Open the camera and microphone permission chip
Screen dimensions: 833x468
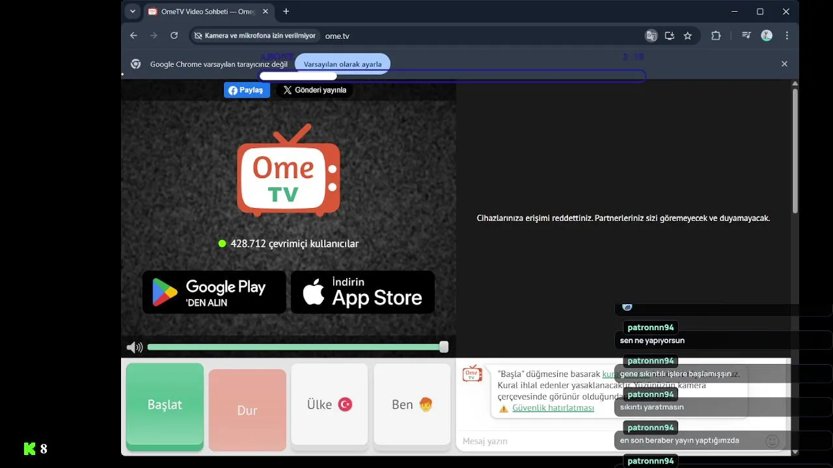[255, 36]
